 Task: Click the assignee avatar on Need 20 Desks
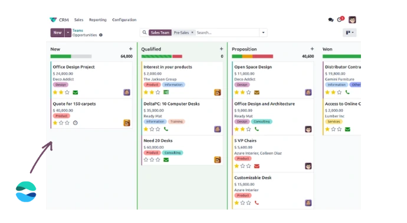tap(218, 160)
